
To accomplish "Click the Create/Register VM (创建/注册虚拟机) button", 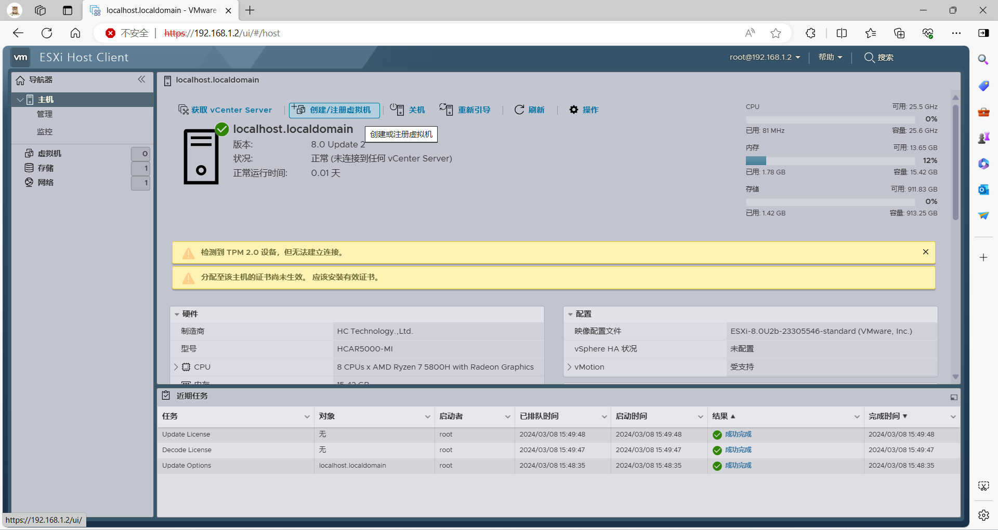I will click(334, 110).
